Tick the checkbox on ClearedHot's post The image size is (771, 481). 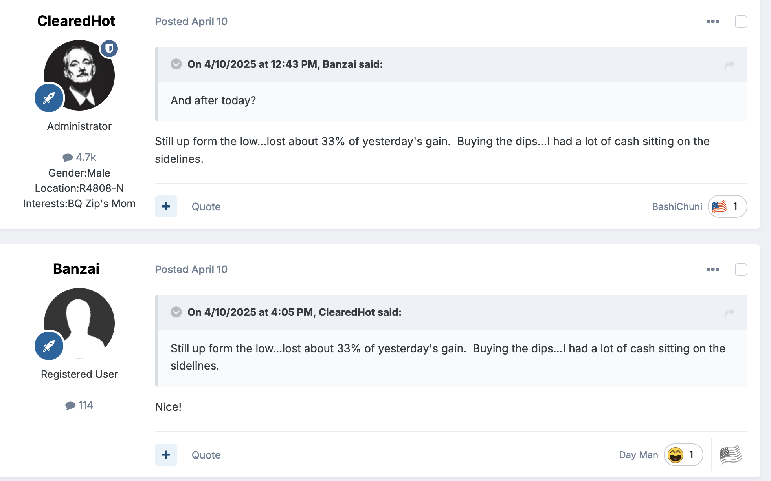coord(741,22)
